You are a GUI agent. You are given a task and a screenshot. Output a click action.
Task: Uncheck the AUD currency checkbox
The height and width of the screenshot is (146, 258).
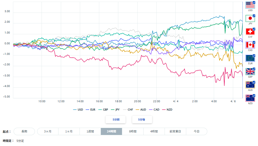coord(254,82)
